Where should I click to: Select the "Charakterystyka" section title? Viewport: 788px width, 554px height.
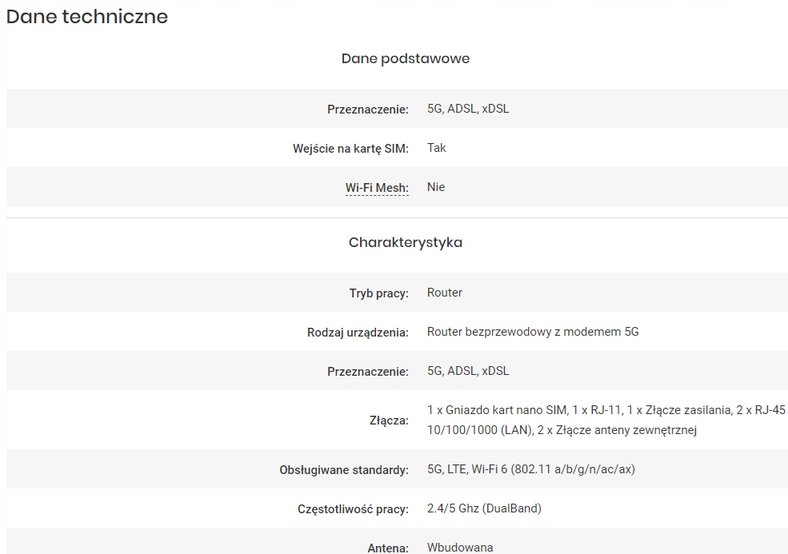tap(405, 242)
